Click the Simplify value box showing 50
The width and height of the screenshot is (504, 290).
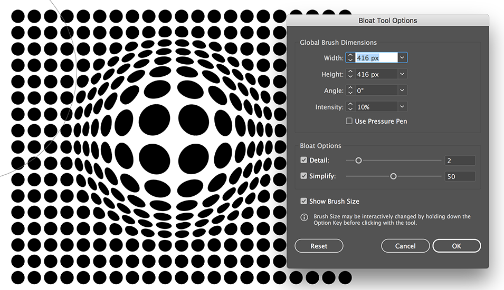(x=460, y=176)
